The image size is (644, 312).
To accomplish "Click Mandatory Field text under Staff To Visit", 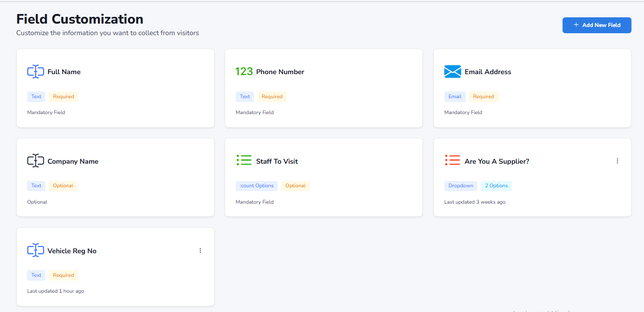I will 255,202.
